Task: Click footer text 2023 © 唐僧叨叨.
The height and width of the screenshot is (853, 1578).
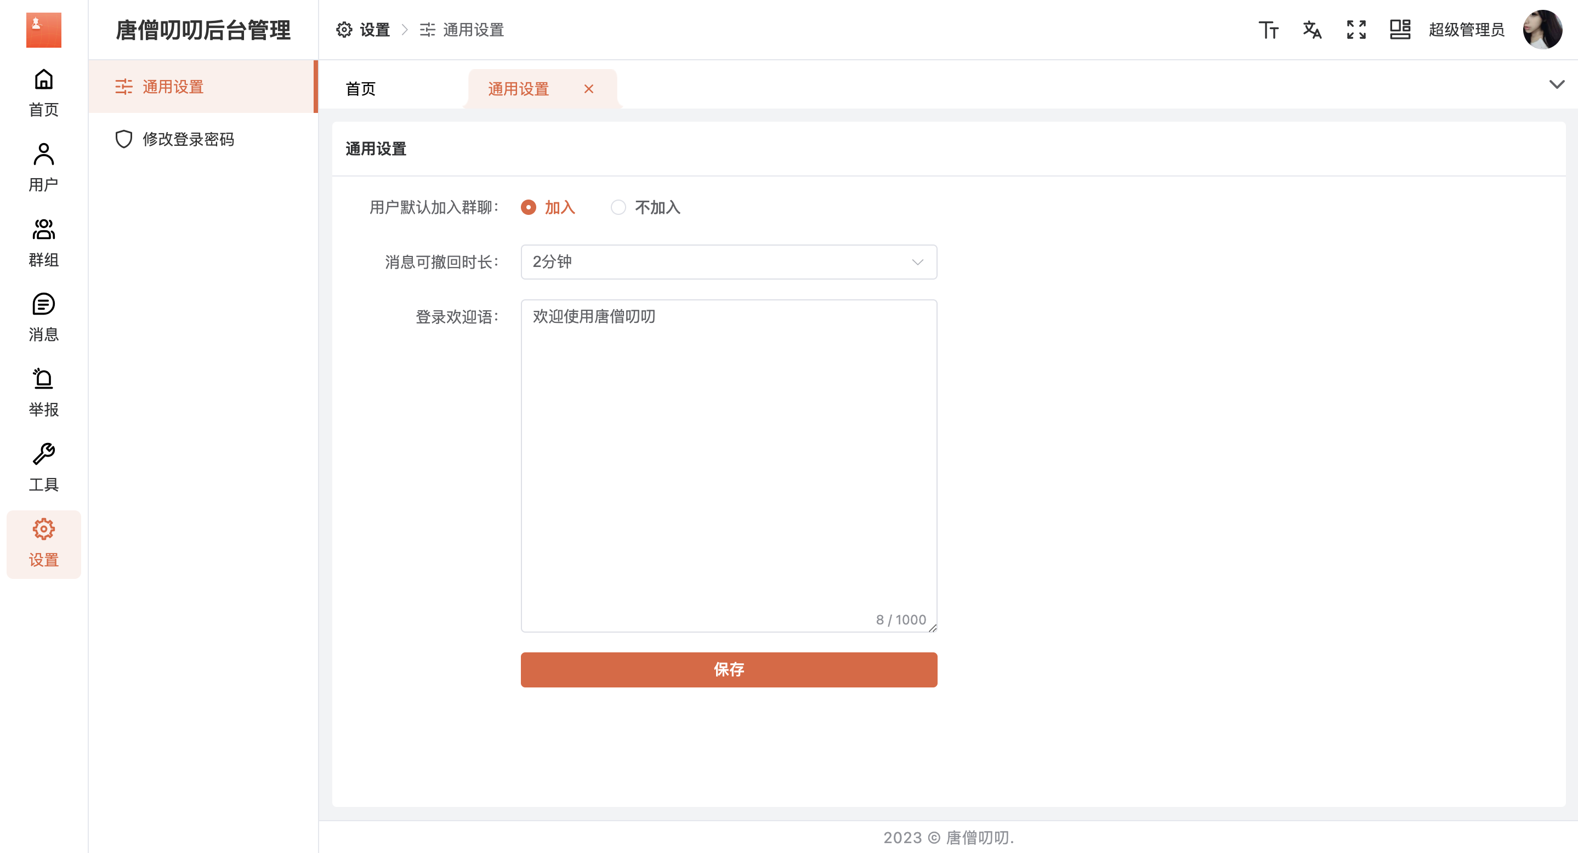Action: tap(948, 837)
